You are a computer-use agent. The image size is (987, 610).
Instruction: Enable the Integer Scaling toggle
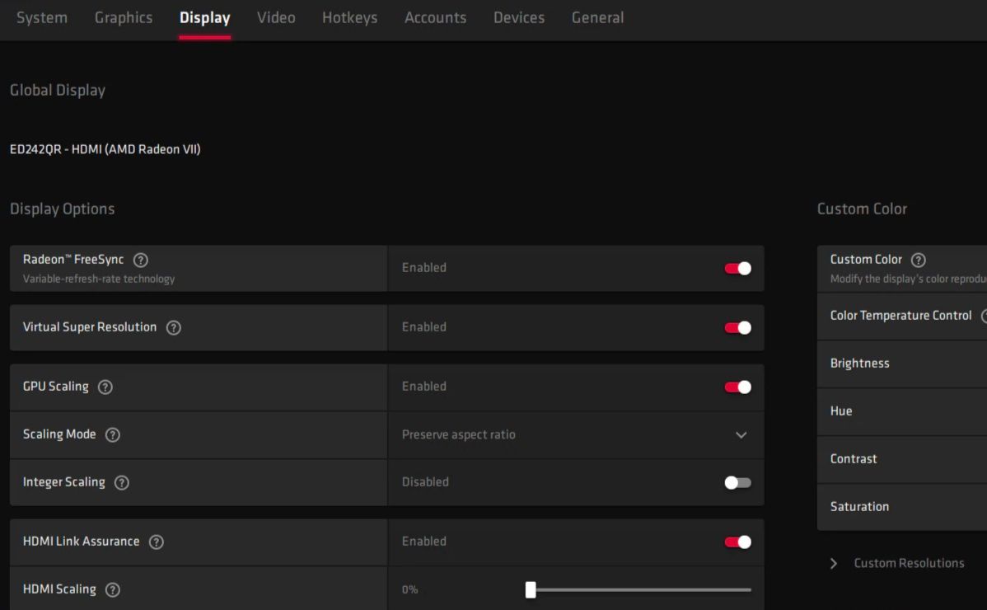pyautogui.click(x=737, y=482)
